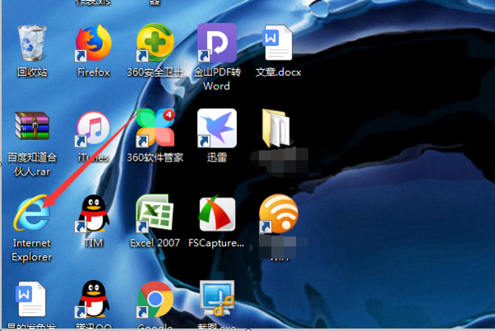This screenshot has height=331, width=495.
Task: Launch the Firefox shortcut
Action: pyautogui.click(x=93, y=43)
